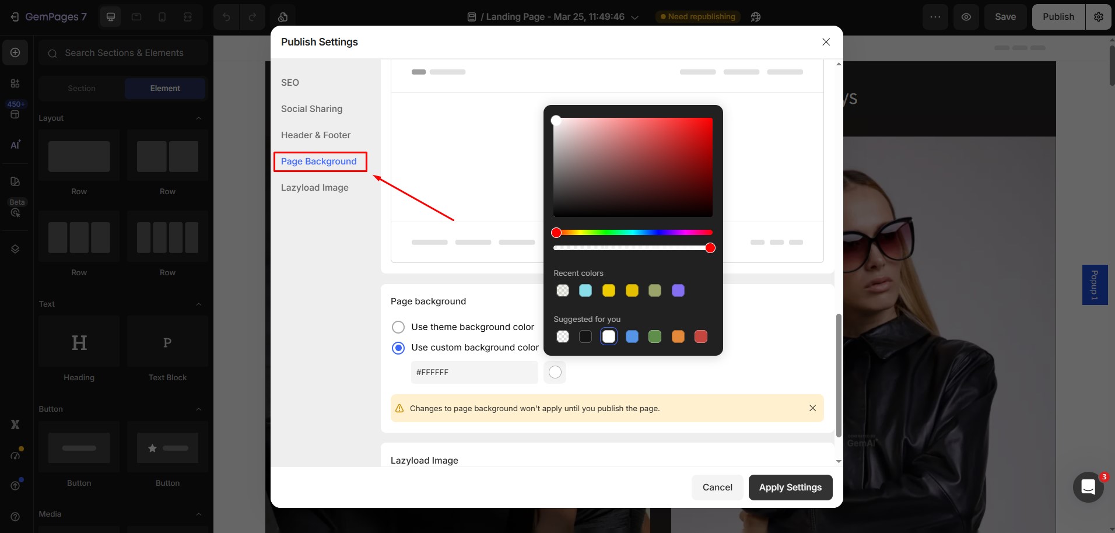Switch to mobile phone view icon
The width and height of the screenshot is (1115, 533).
click(162, 17)
